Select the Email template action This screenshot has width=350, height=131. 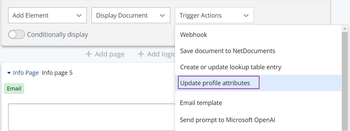[258, 103]
